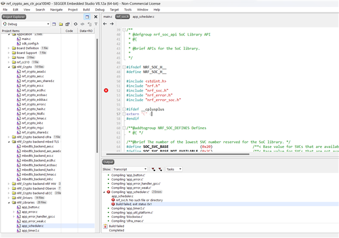Screen dimensions: 339x238
Task: Click the folder icon of nRF_Crypto
Action: (x=14, y=67)
